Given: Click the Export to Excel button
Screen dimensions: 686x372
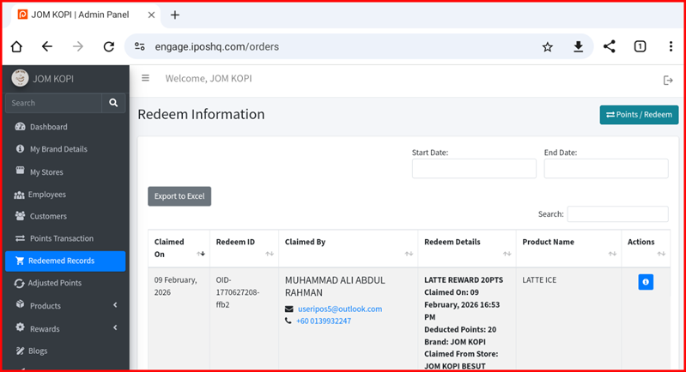Looking at the screenshot, I should tap(179, 196).
